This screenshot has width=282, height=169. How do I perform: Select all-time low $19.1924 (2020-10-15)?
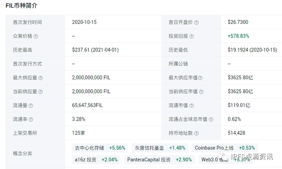tap(252, 50)
